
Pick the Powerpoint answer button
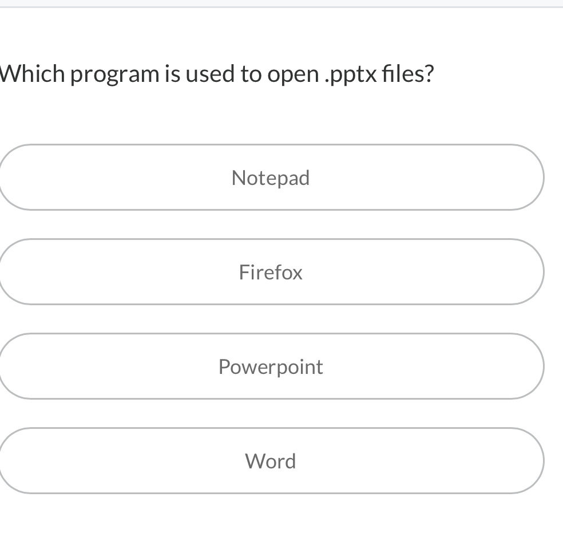pyautogui.click(x=271, y=366)
